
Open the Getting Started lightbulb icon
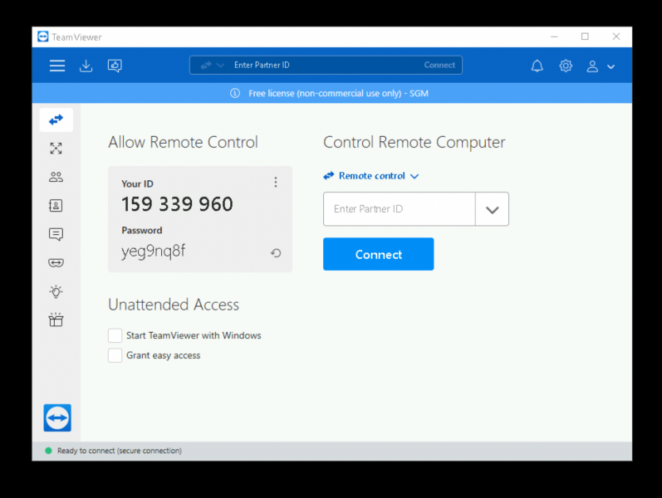click(x=56, y=291)
